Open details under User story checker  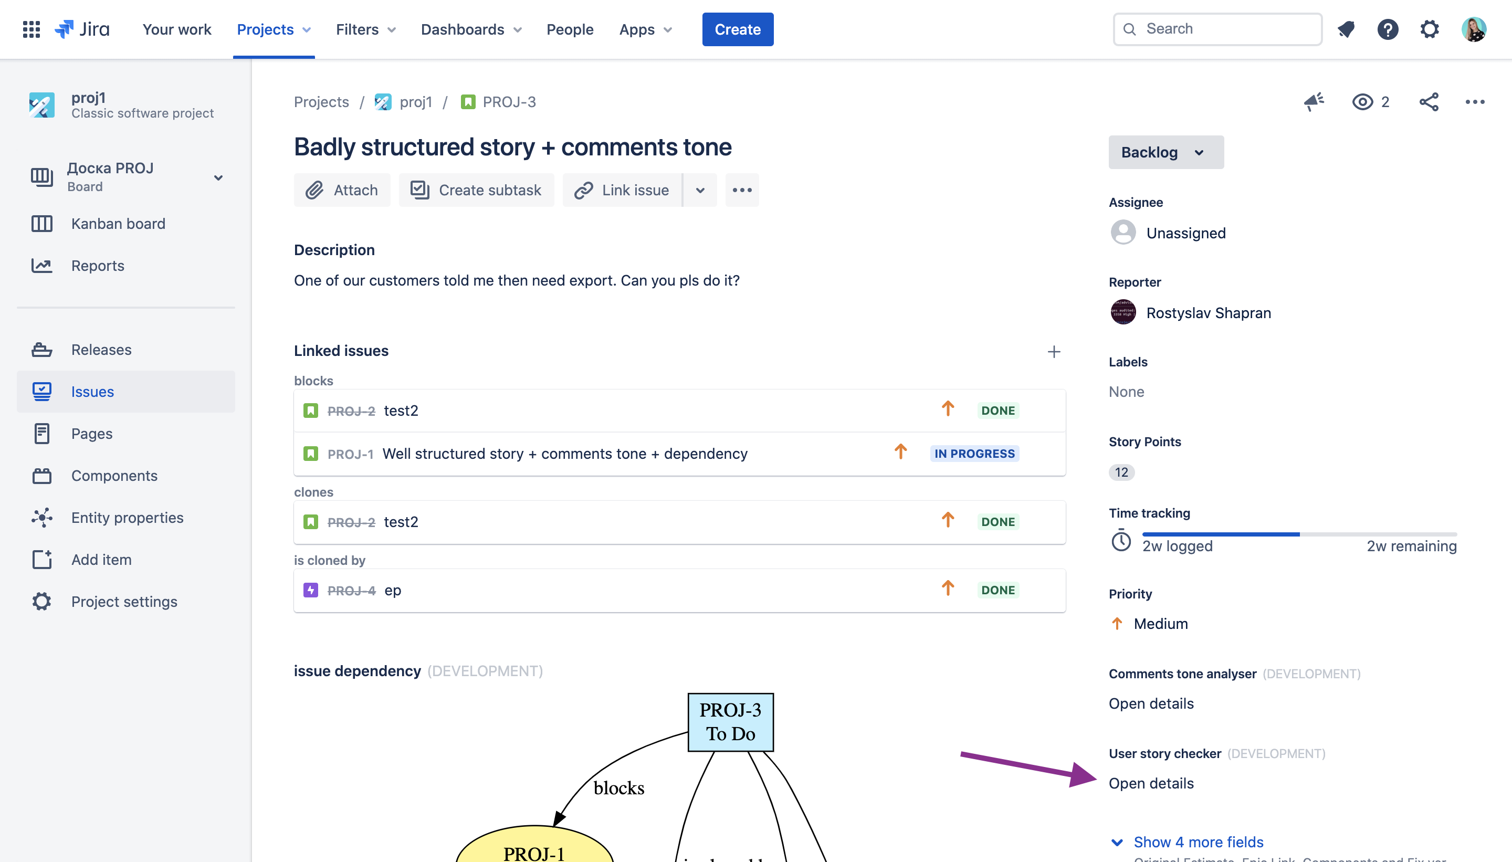tap(1150, 783)
